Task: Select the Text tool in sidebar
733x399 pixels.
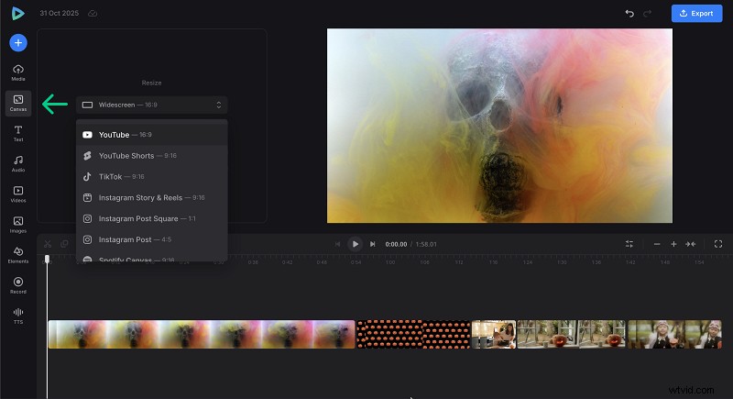Action: tap(18, 133)
